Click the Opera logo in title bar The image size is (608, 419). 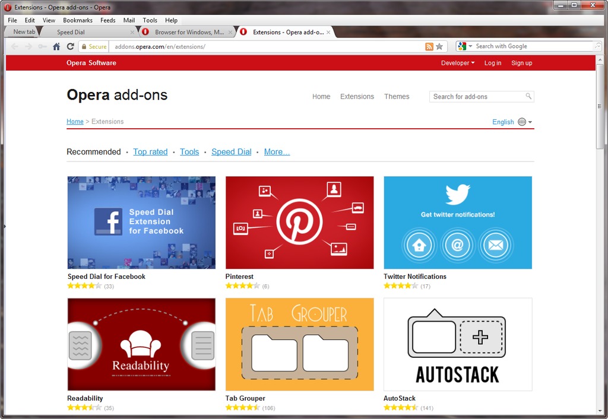(x=7, y=7)
